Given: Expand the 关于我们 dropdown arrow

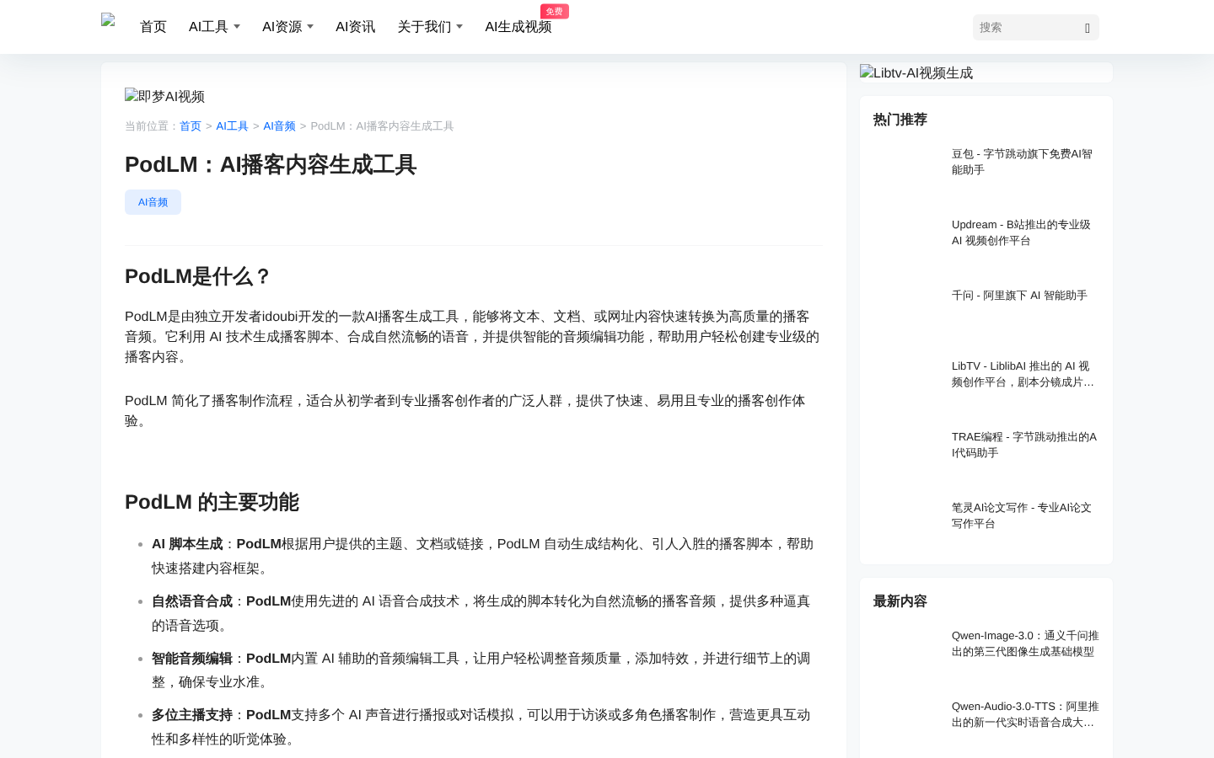Looking at the screenshot, I should [x=459, y=27].
